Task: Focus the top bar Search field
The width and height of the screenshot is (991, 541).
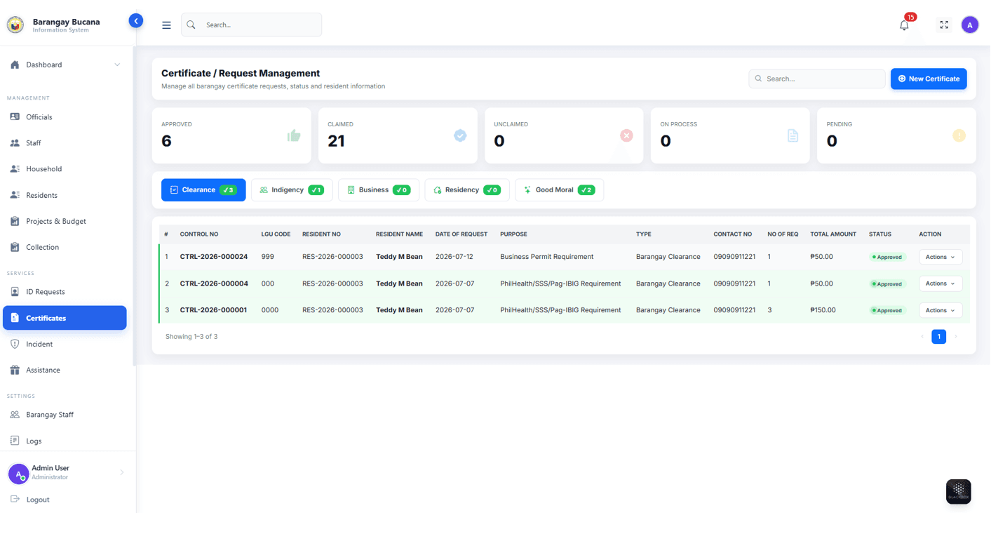Action: point(251,25)
